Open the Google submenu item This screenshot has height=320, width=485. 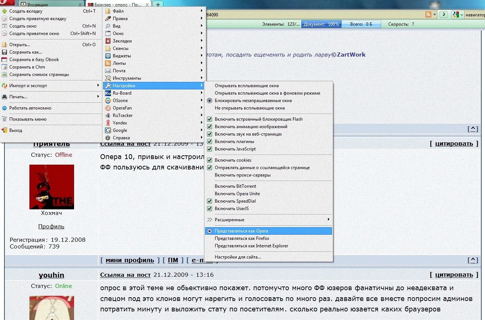tap(120, 130)
